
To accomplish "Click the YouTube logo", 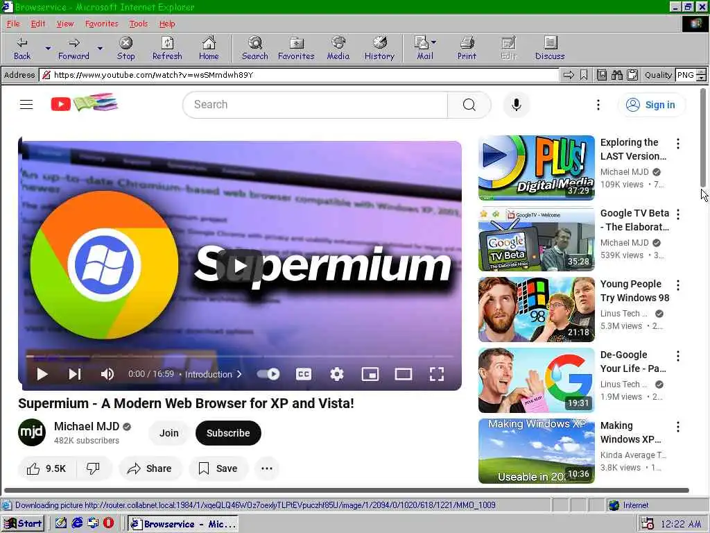I will point(85,103).
